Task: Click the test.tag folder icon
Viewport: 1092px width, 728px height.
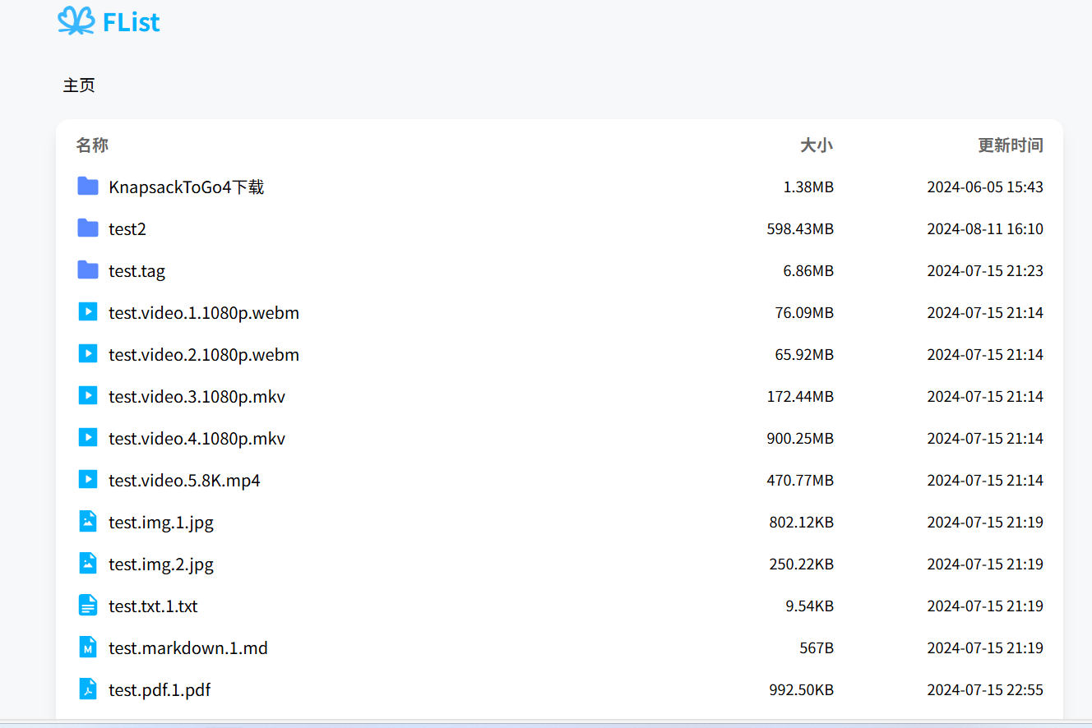Action: (88, 270)
